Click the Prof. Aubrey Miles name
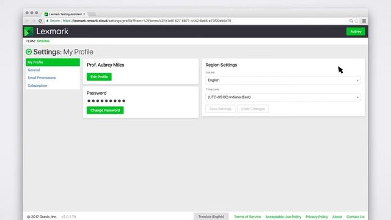The image size is (391, 220). tap(106, 65)
